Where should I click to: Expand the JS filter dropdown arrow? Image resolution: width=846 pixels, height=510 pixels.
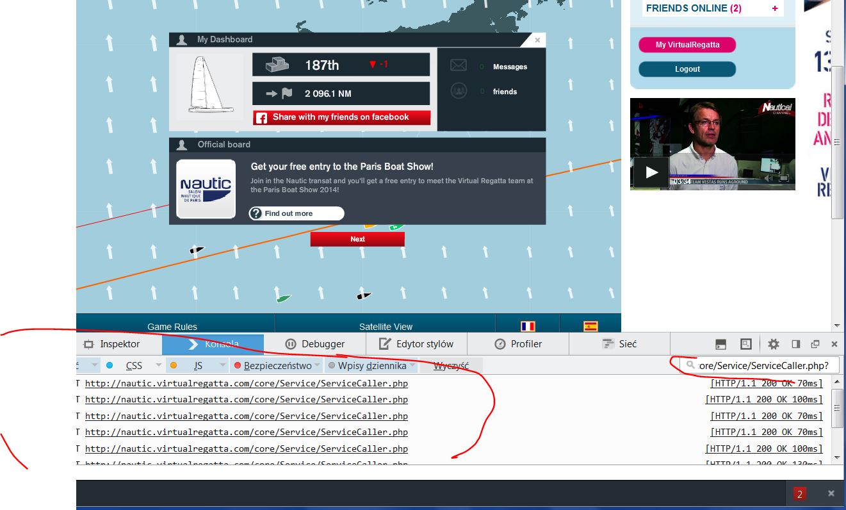tap(221, 366)
